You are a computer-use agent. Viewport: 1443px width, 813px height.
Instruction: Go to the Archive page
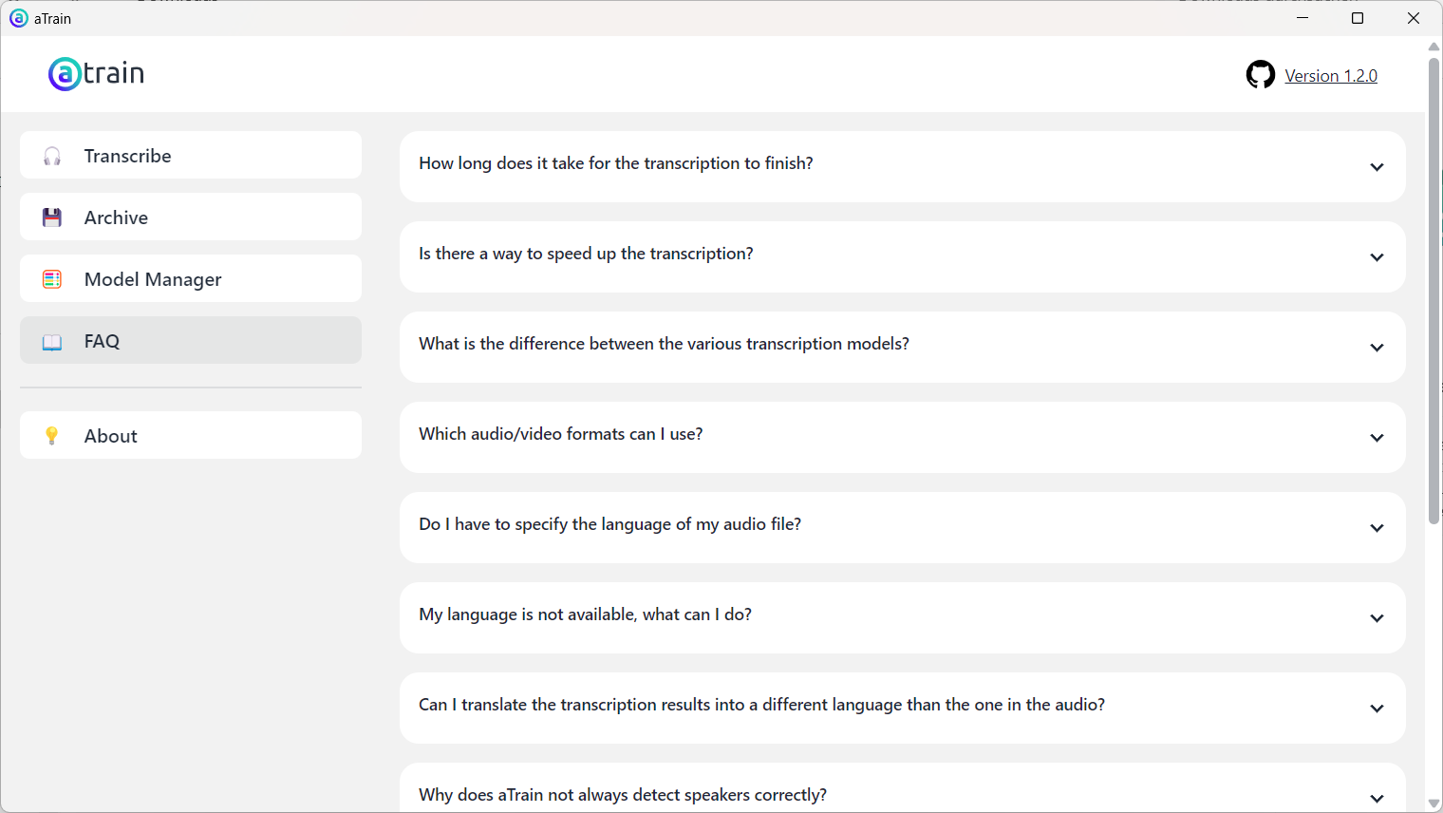pyautogui.click(x=190, y=217)
